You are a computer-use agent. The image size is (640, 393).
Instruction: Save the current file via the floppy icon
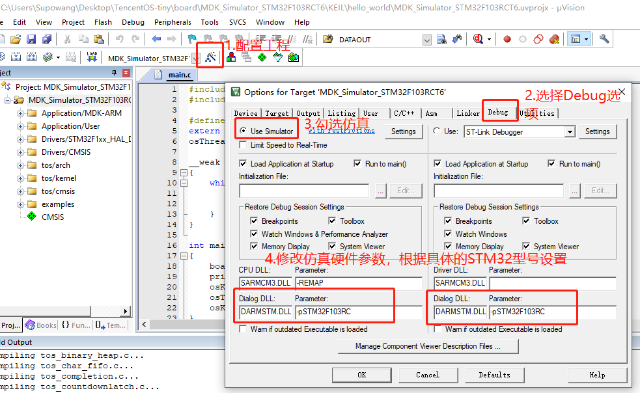[31, 39]
